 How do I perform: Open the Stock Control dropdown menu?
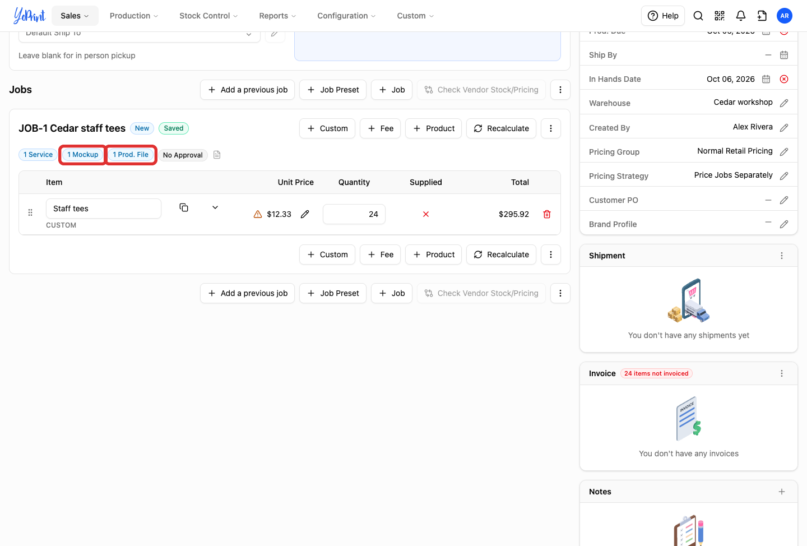tap(208, 16)
